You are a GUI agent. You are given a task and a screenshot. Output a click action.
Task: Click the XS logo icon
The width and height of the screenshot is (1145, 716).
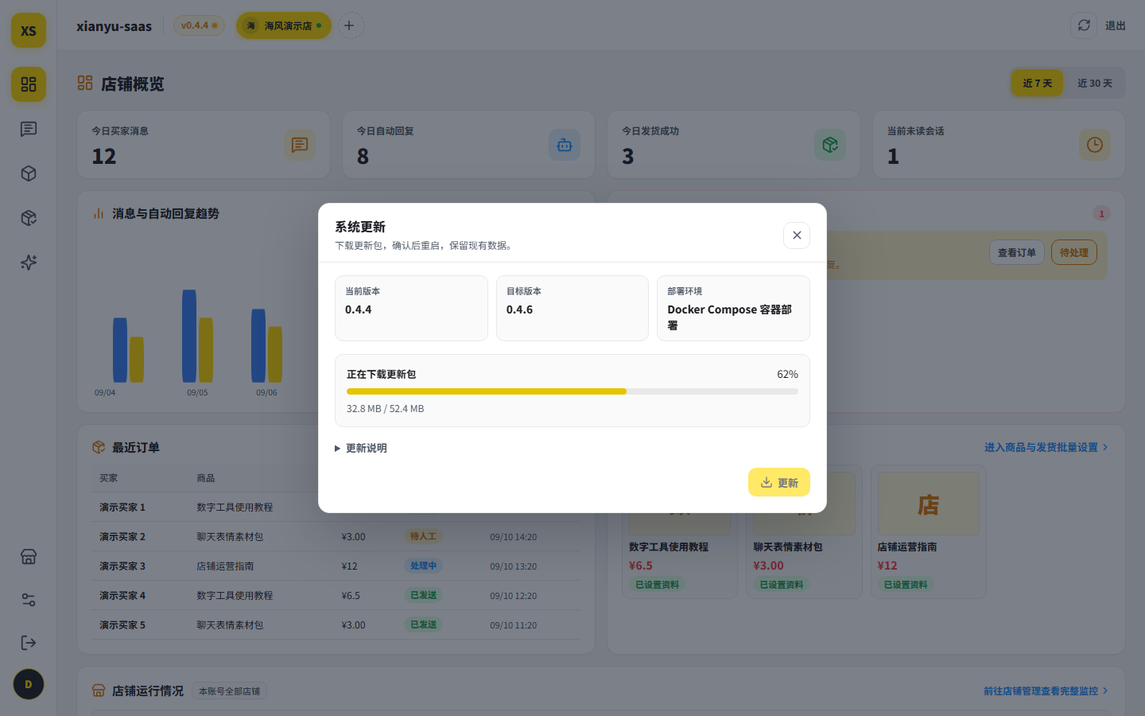click(29, 30)
